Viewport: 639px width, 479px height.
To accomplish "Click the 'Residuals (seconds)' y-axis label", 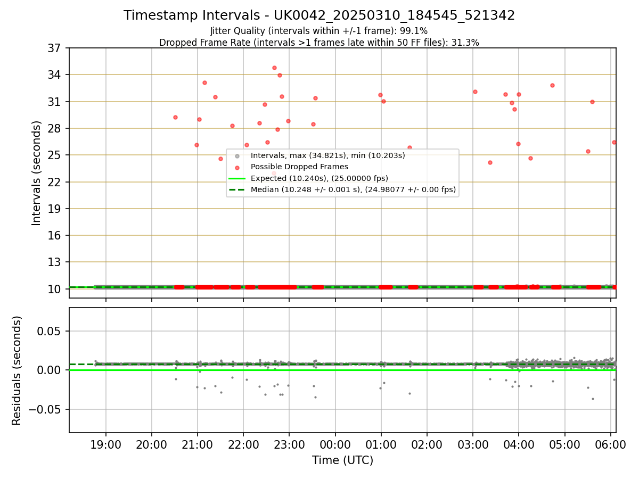I will tap(17, 370).
